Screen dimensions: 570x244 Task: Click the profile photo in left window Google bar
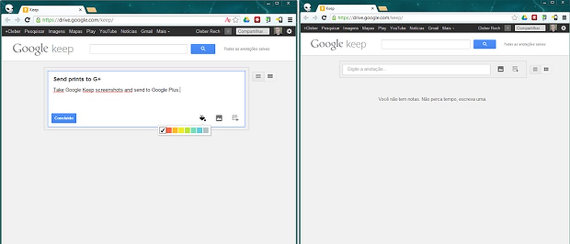(x=278, y=31)
